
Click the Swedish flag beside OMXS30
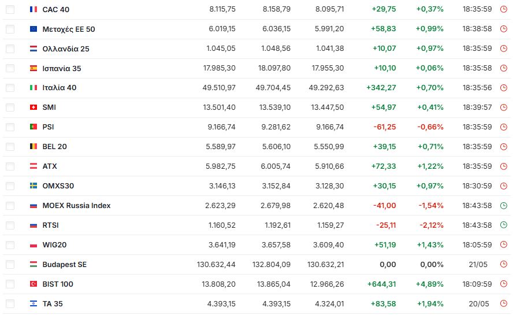(x=34, y=186)
